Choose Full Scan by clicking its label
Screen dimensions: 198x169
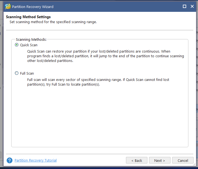27,73
